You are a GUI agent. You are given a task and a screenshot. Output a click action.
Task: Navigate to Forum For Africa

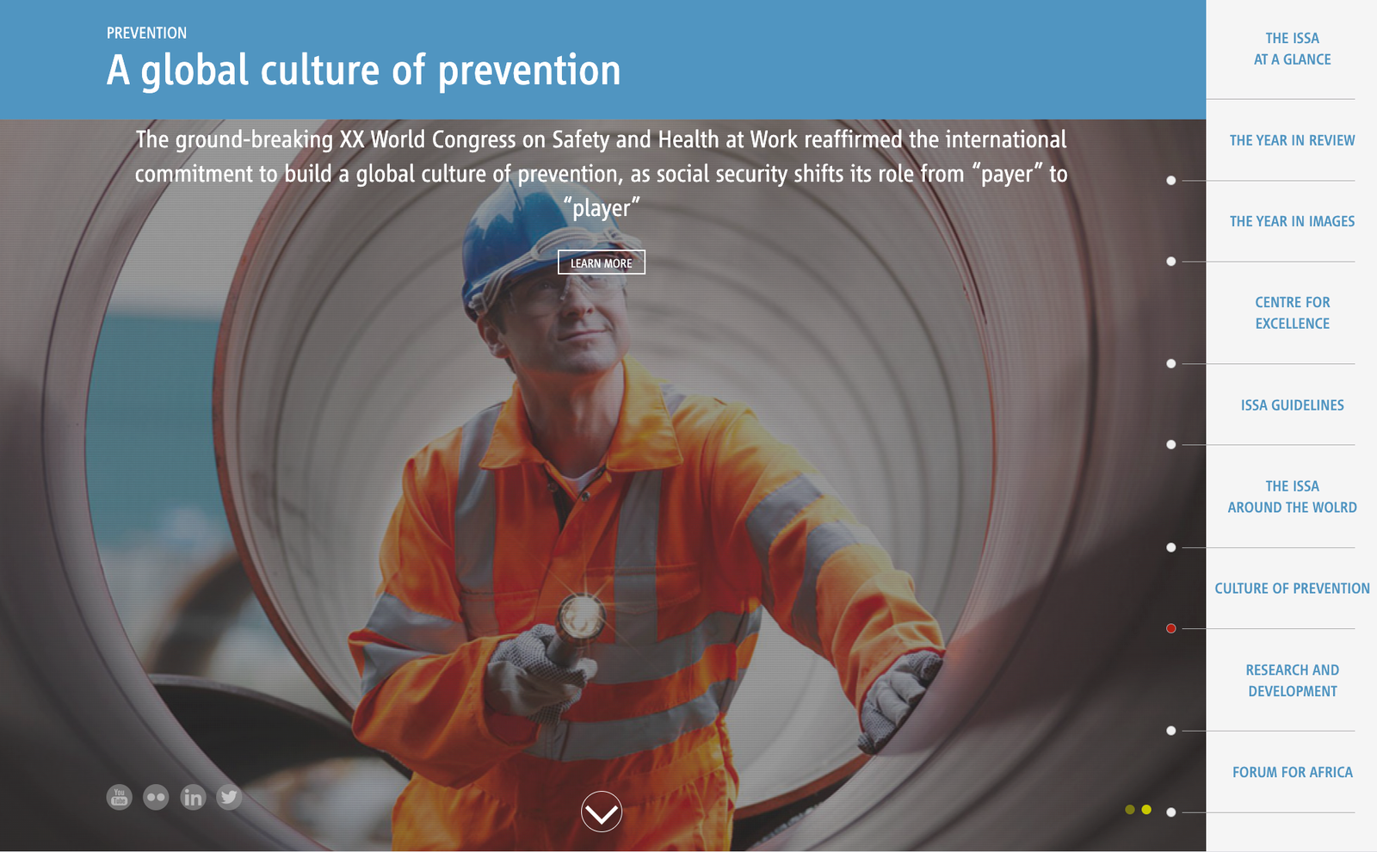point(1292,772)
